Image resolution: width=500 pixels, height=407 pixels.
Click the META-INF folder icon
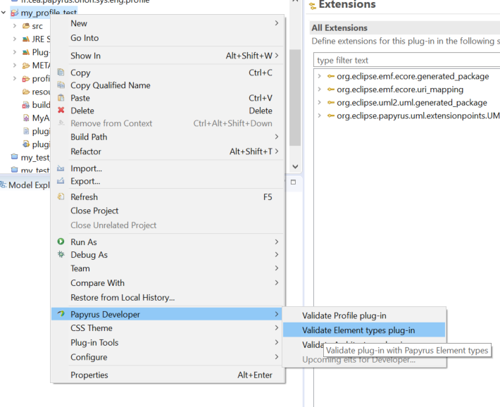point(26,65)
